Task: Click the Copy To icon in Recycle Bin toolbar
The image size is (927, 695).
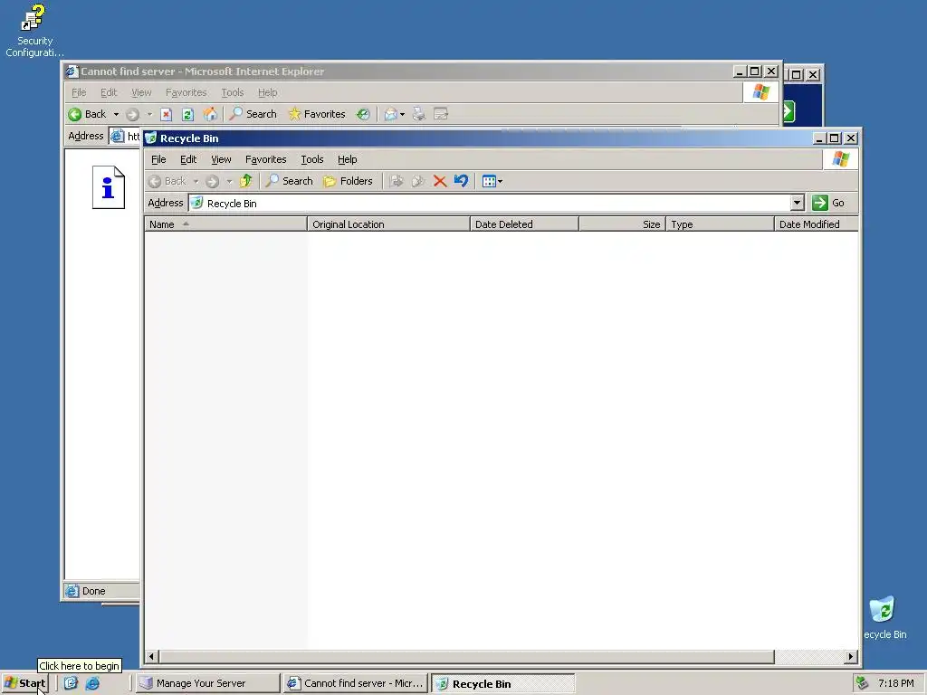Action: pyautogui.click(x=418, y=181)
